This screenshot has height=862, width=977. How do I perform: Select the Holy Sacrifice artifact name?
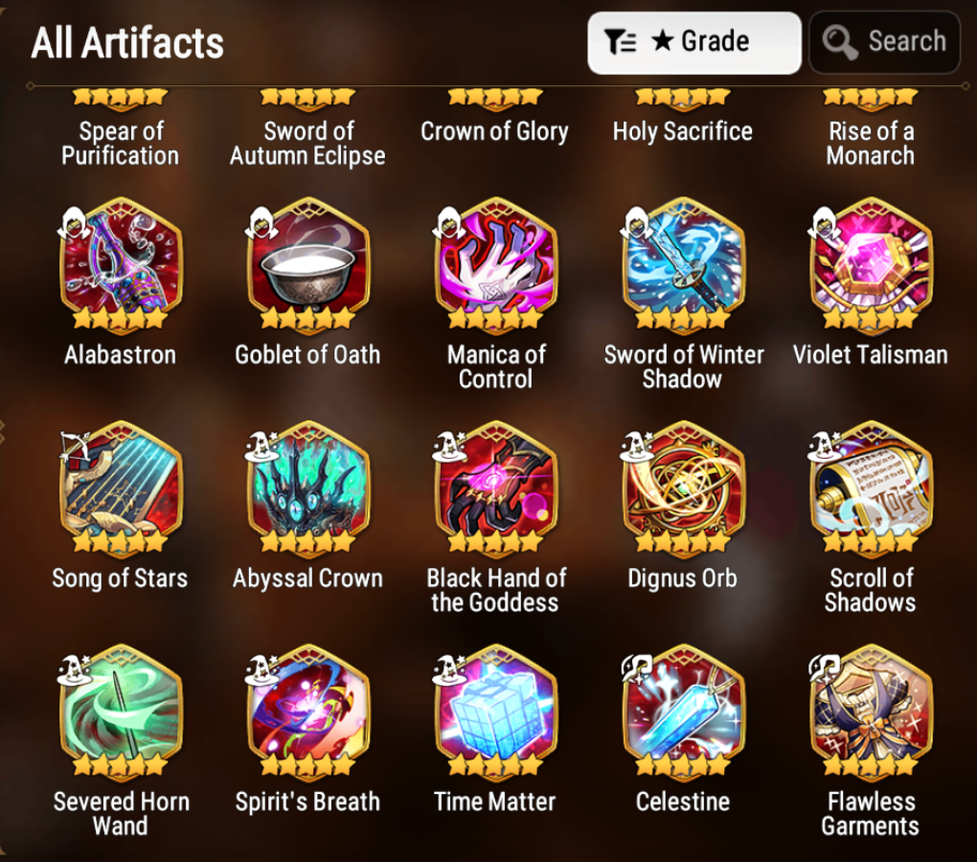pyautogui.click(x=683, y=132)
